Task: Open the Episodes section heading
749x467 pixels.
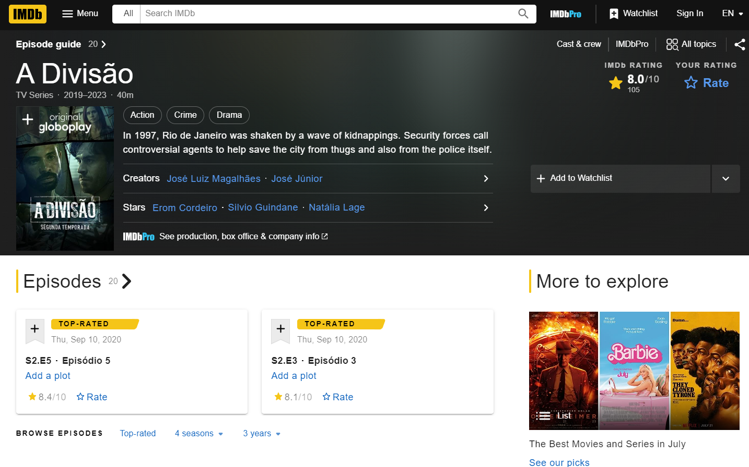Action: coord(77,281)
